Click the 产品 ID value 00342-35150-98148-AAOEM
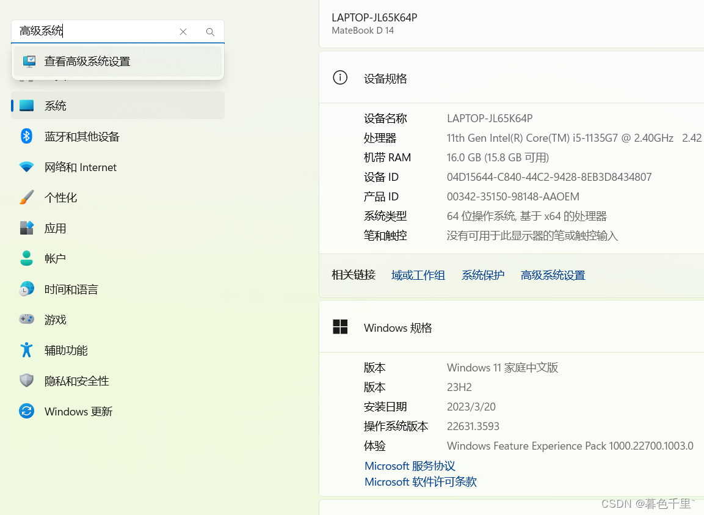The height and width of the screenshot is (515, 704). [513, 197]
